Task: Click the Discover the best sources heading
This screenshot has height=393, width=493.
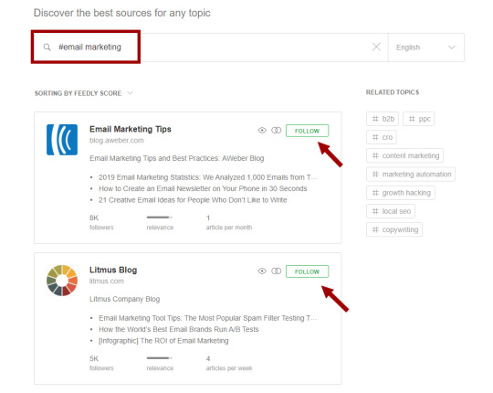Action: (x=122, y=13)
